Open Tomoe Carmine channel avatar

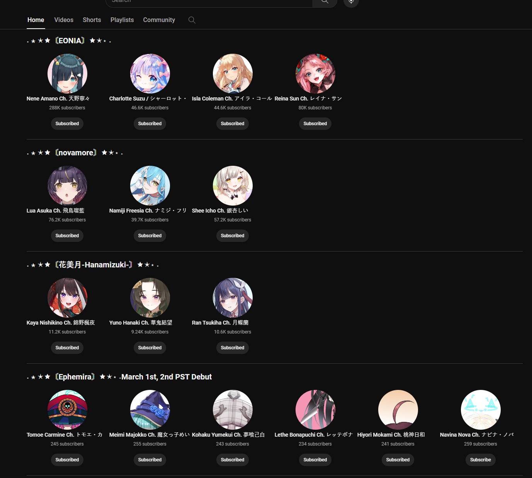pos(67,410)
